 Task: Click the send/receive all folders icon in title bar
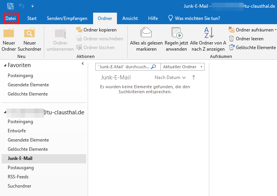(x=10, y=6)
